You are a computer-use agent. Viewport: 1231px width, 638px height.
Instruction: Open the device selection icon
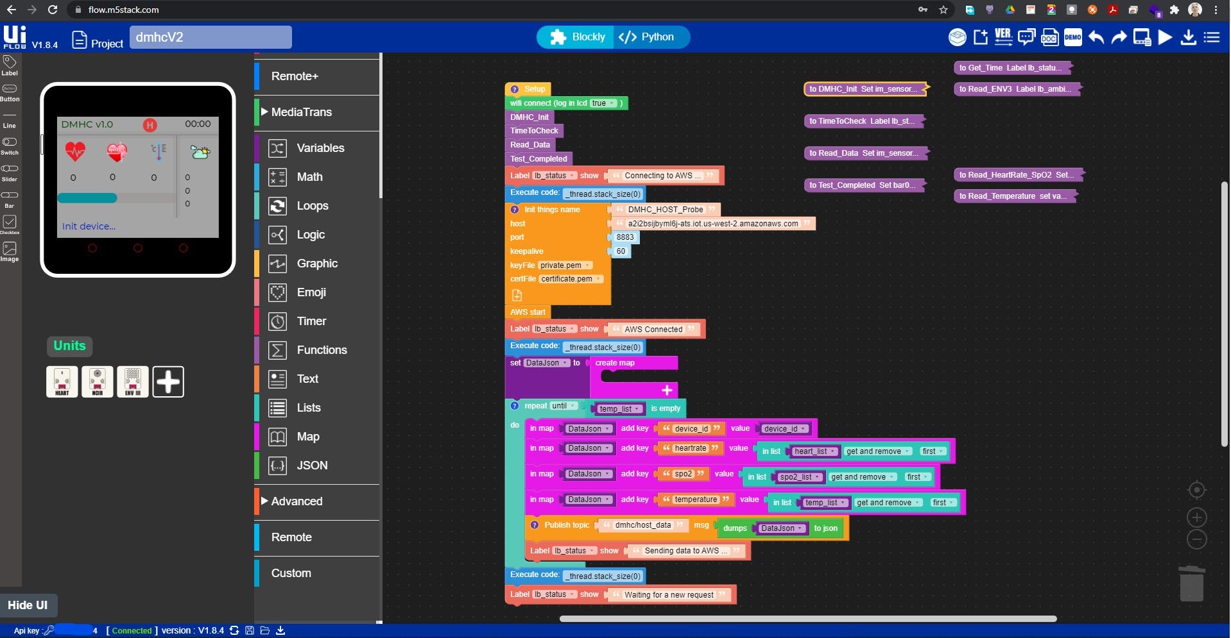click(958, 37)
